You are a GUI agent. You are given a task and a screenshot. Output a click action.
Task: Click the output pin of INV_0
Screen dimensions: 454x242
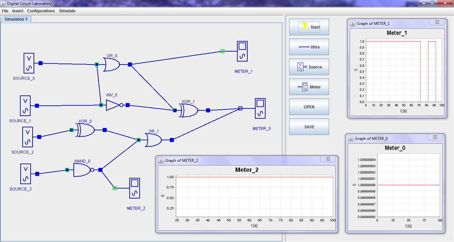point(128,105)
